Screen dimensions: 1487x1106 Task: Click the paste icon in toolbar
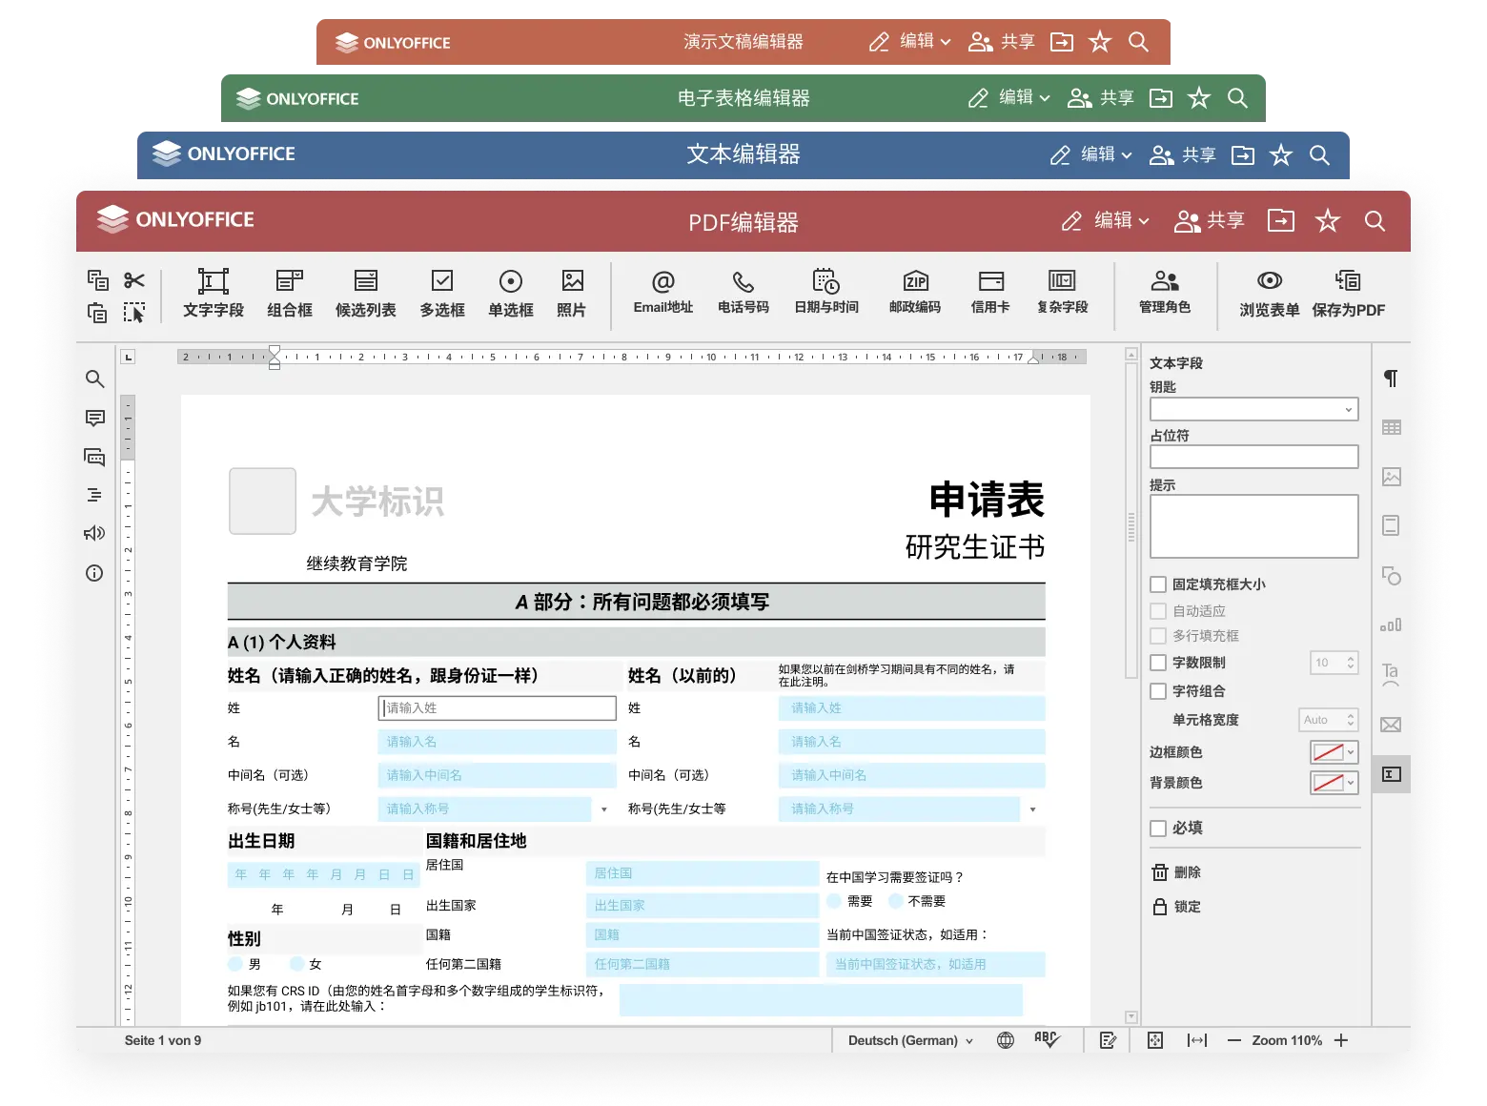click(97, 313)
